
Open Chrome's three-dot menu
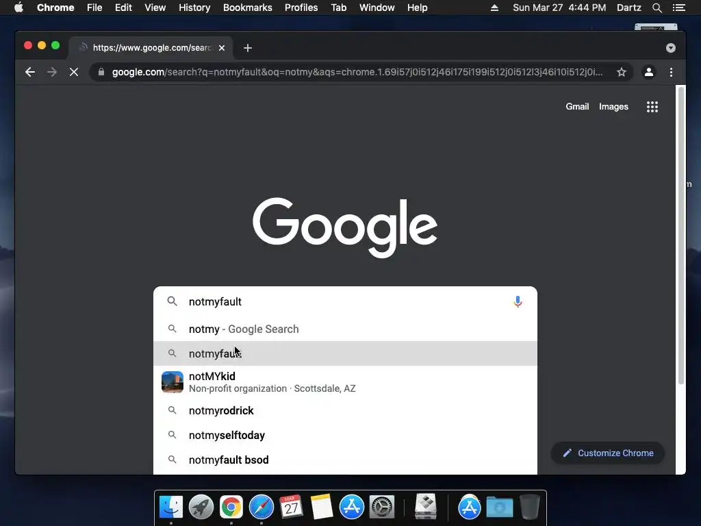[x=671, y=72]
